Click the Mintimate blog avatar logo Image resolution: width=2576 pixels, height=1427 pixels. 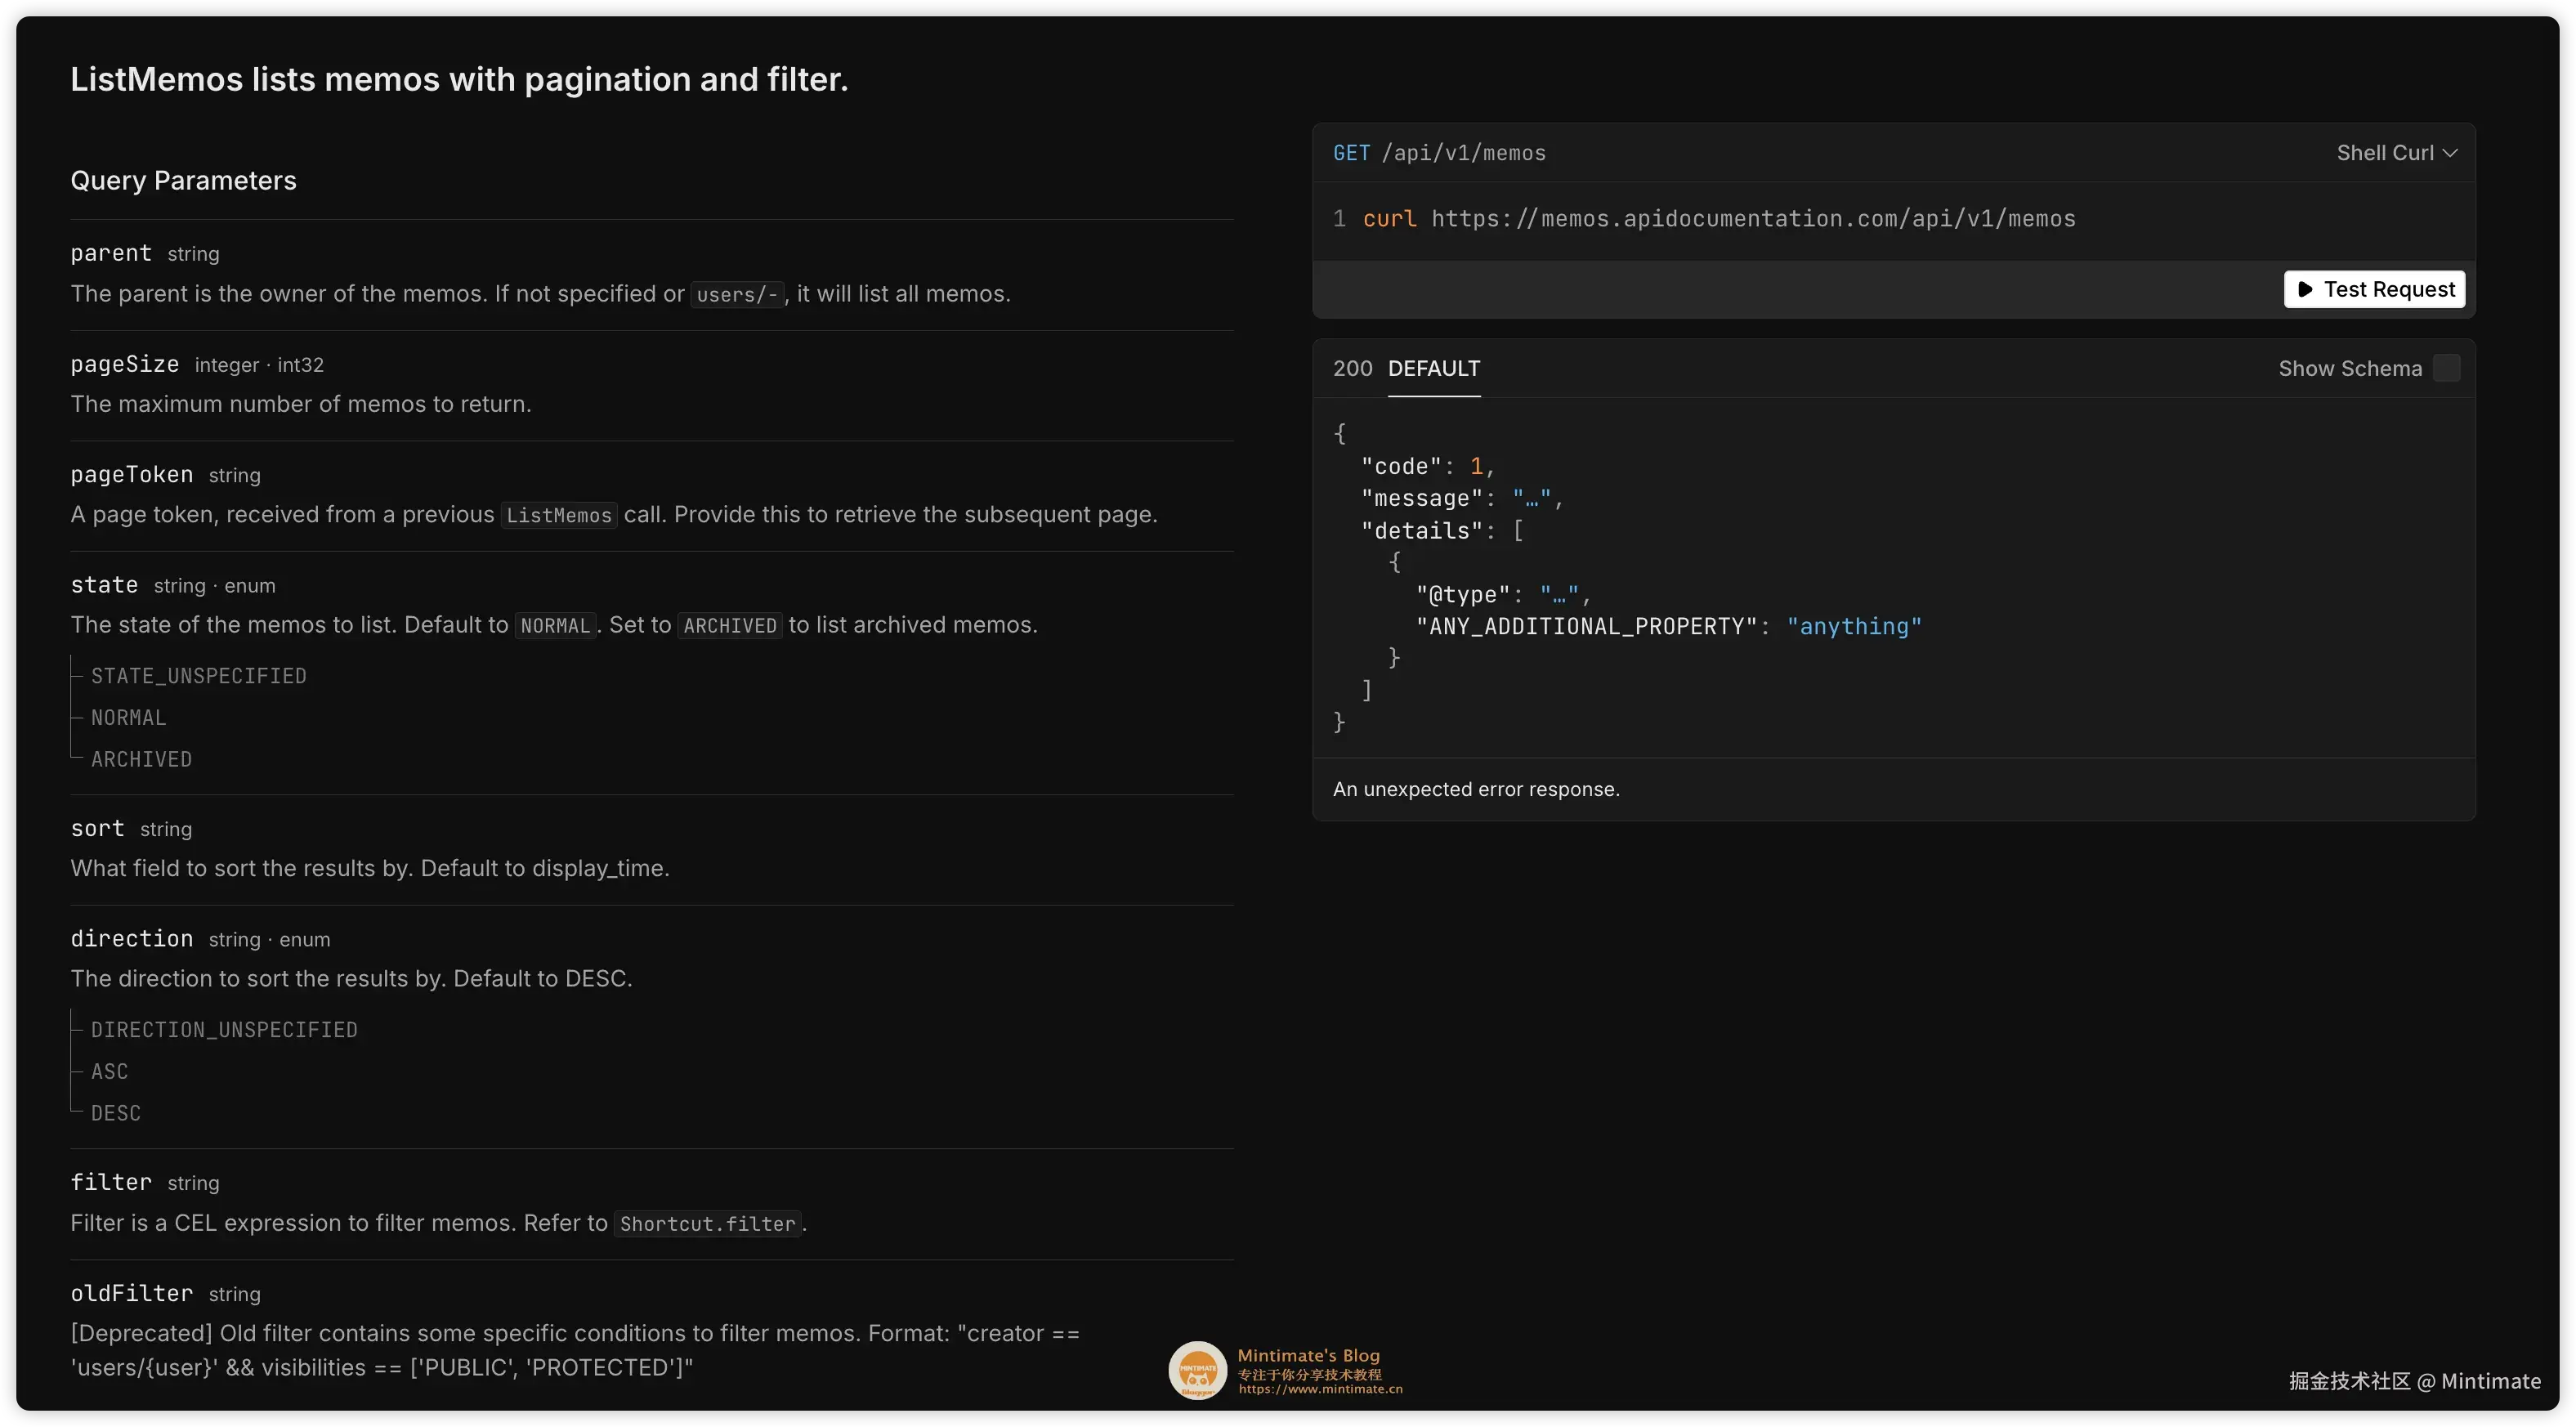point(1197,1369)
